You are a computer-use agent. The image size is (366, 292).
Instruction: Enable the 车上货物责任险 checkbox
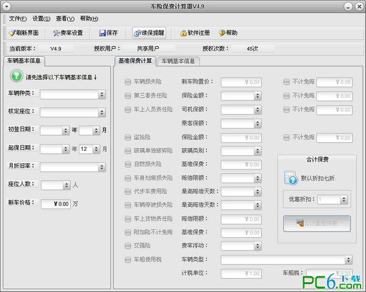127,219
